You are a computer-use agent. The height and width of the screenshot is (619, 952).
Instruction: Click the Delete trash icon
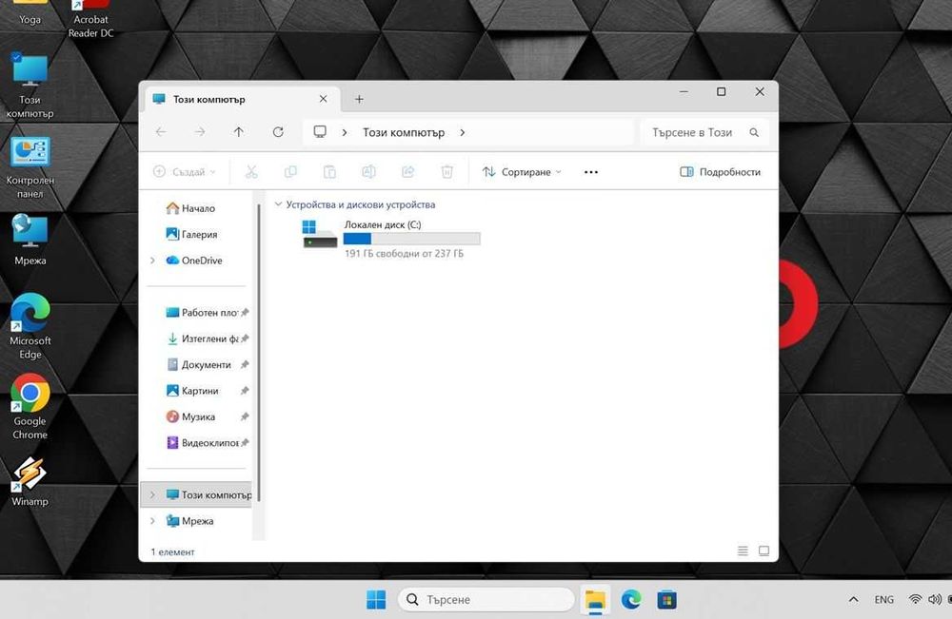pos(446,172)
